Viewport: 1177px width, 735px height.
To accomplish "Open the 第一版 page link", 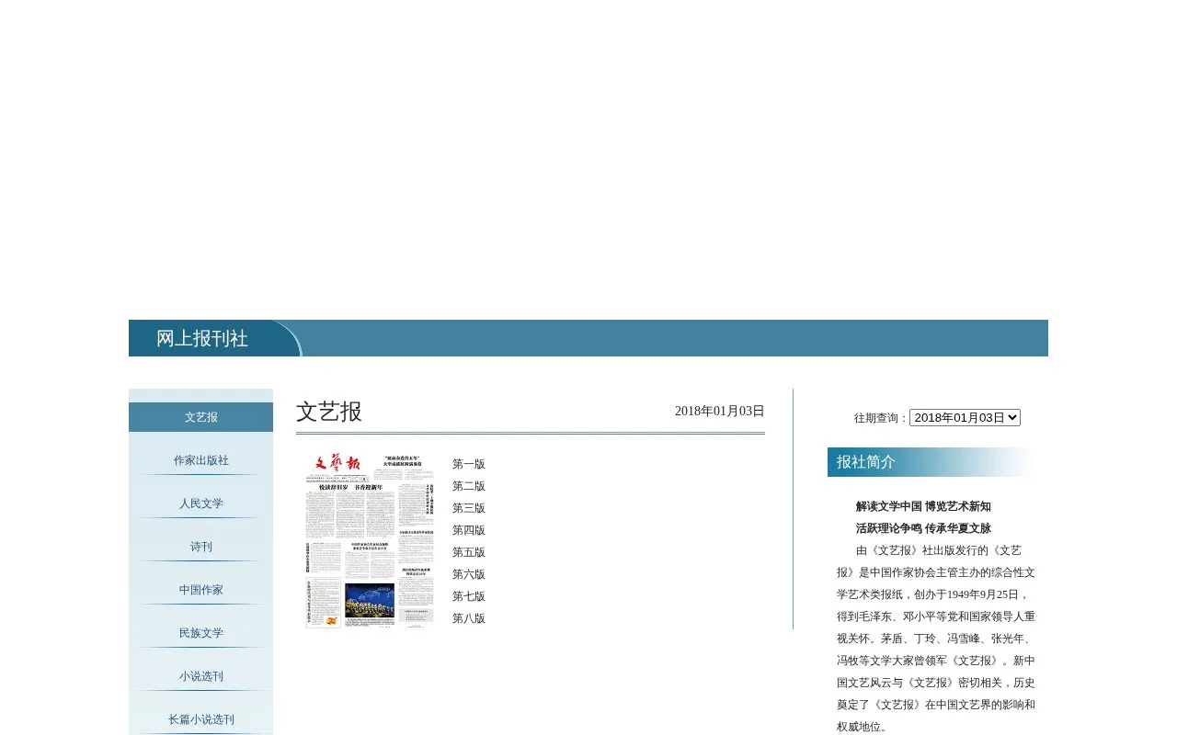I will pyautogui.click(x=469, y=464).
